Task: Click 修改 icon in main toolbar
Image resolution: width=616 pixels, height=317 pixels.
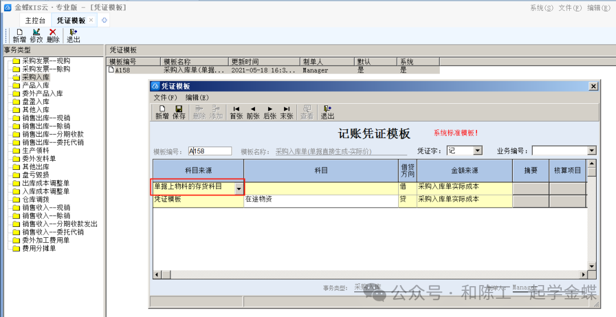Action: [x=37, y=36]
